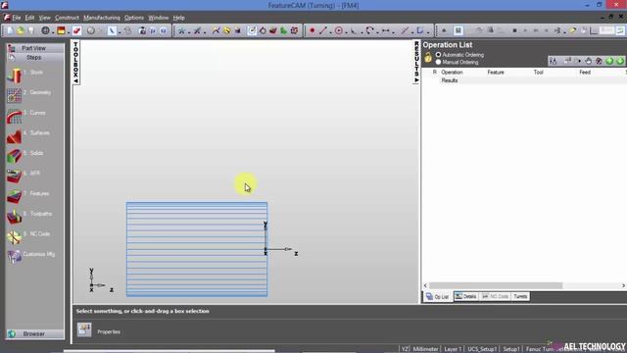Image resolution: width=627 pixels, height=353 pixels.
Task: Click the hand icon in Operation List toolbar
Action: coord(588,61)
